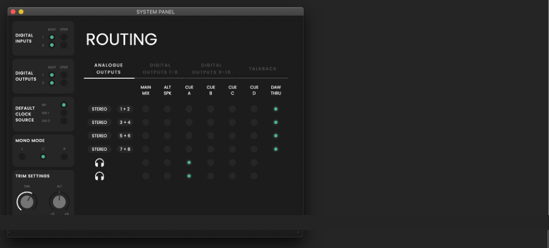The height and width of the screenshot is (248, 549).
Task: Route Main Mix to first headphone output
Action: pyautogui.click(x=146, y=162)
